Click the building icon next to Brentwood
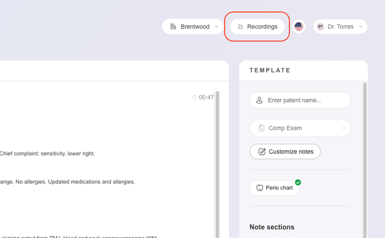The height and width of the screenshot is (238, 385). click(x=173, y=26)
